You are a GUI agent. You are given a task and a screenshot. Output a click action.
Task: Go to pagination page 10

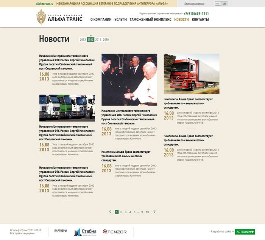(147, 212)
